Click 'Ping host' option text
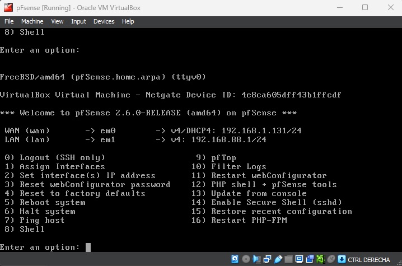The image size is (402, 266). (x=43, y=221)
